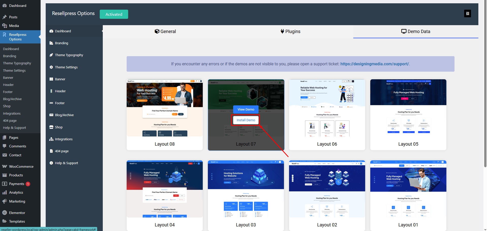
Task: Click View Demo on Layout 07
Action: 245,109
